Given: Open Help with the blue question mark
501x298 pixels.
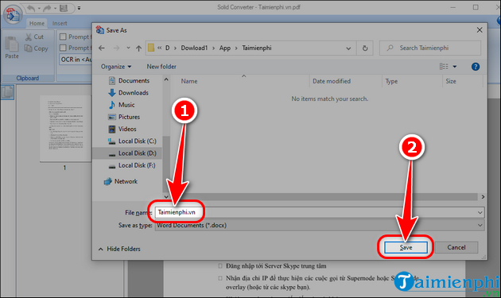Looking at the screenshot, I should point(475,67).
